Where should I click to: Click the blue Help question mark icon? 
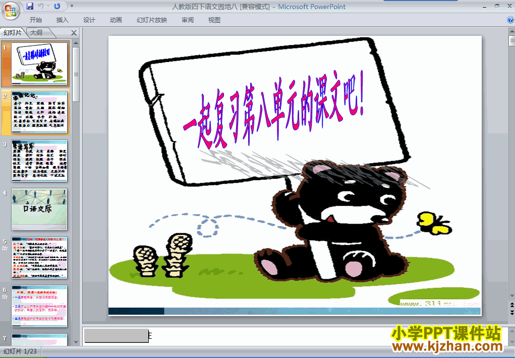pos(510,20)
